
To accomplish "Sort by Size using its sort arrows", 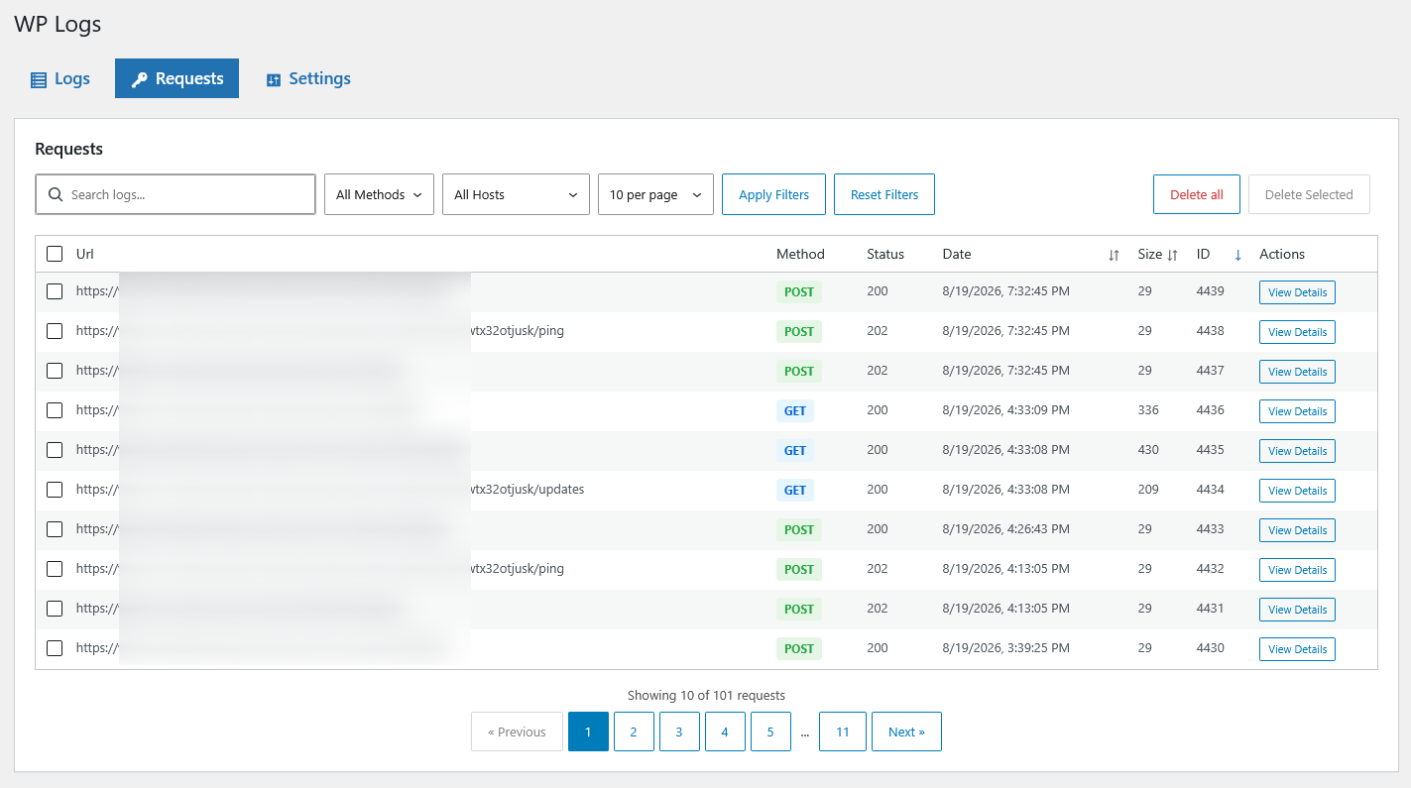I will pos(1172,255).
